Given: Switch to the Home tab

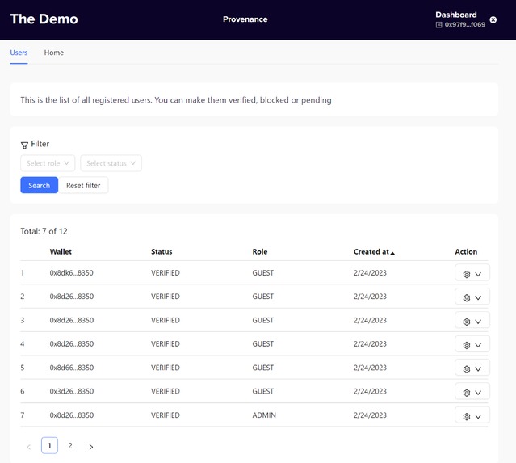Looking at the screenshot, I should [x=54, y=53].
